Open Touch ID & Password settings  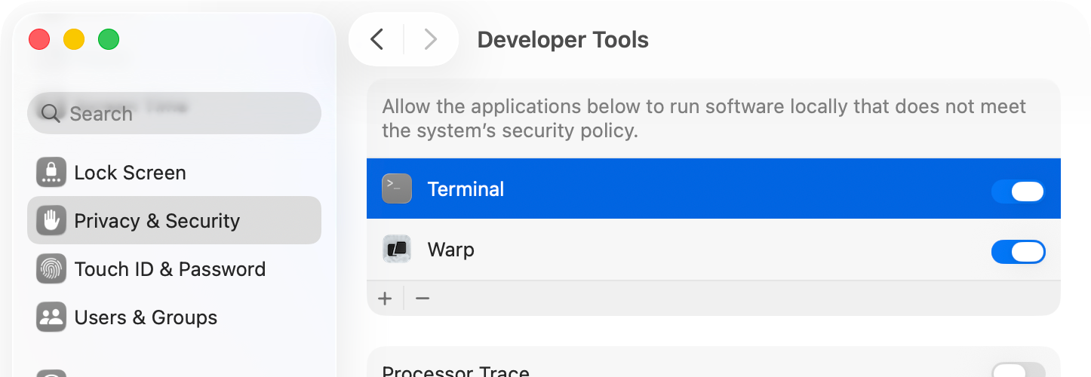174,269
